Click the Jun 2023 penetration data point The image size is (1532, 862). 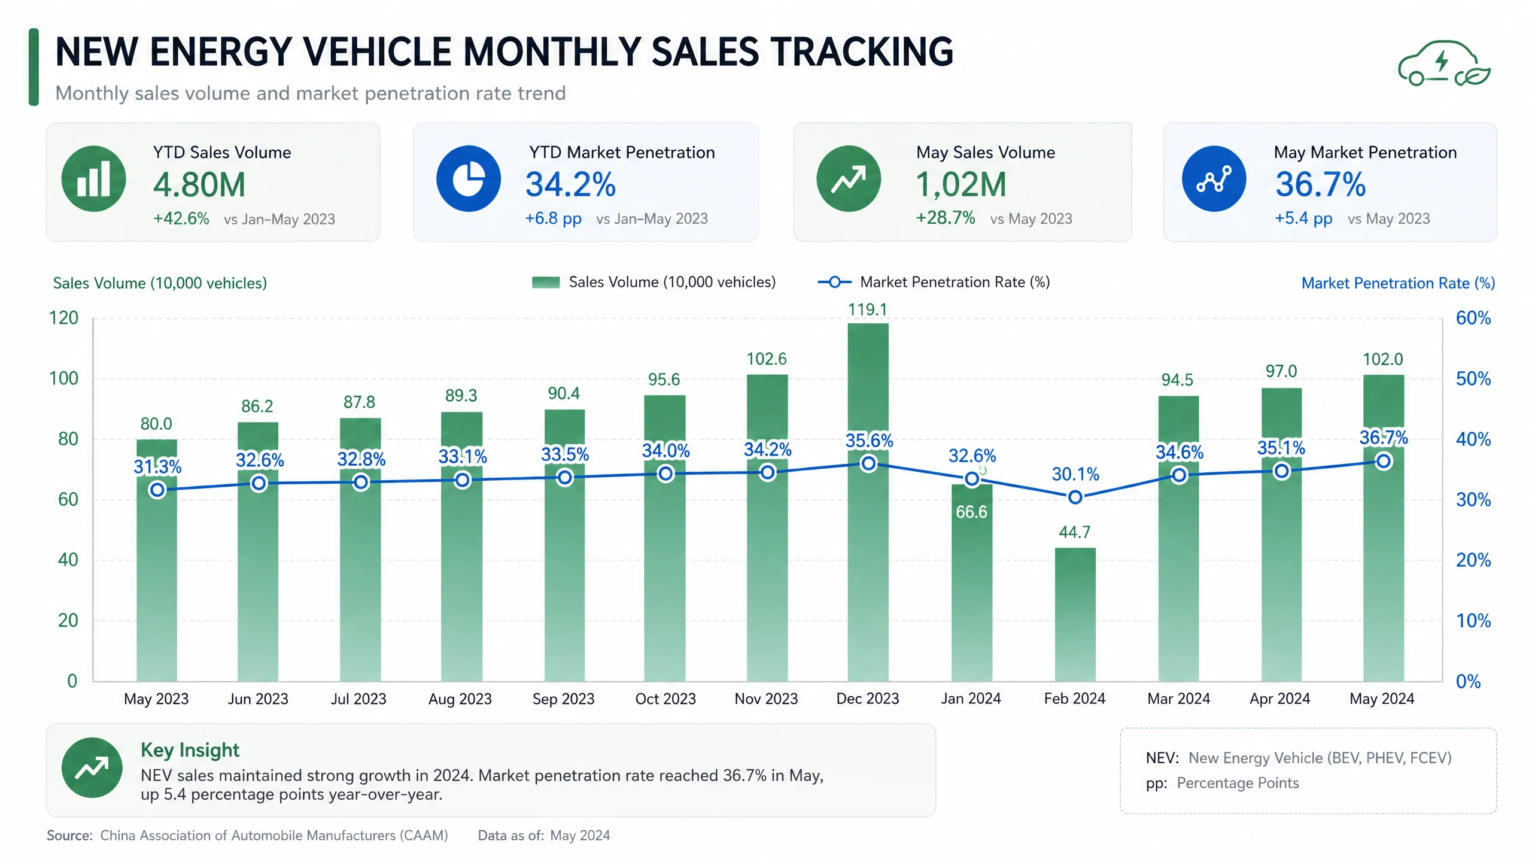point(259,483)
